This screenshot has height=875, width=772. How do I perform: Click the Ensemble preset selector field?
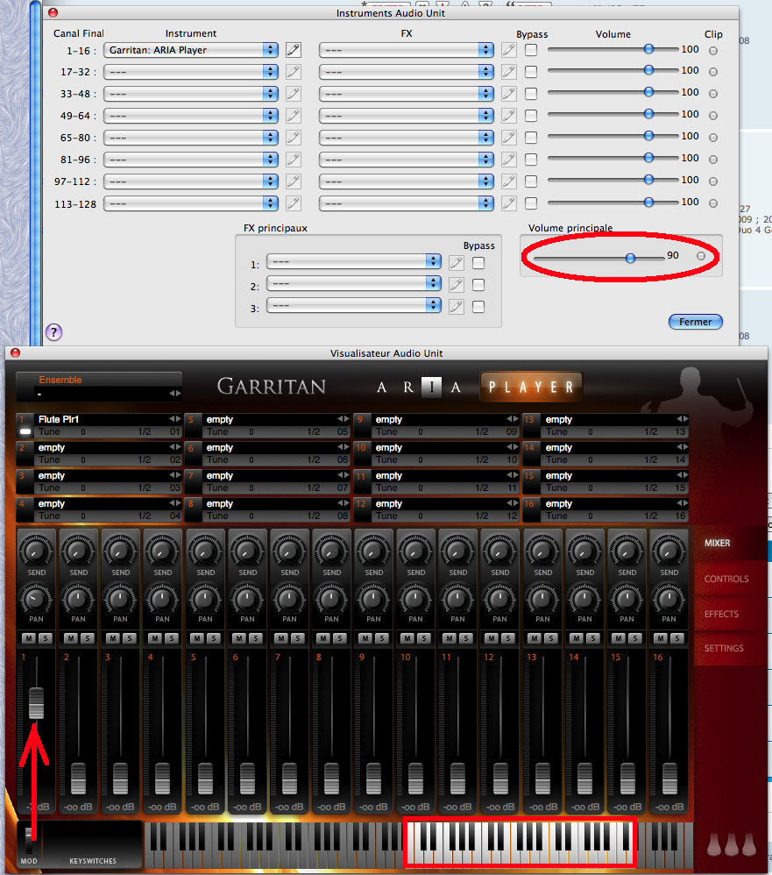(x=99, y=395)
